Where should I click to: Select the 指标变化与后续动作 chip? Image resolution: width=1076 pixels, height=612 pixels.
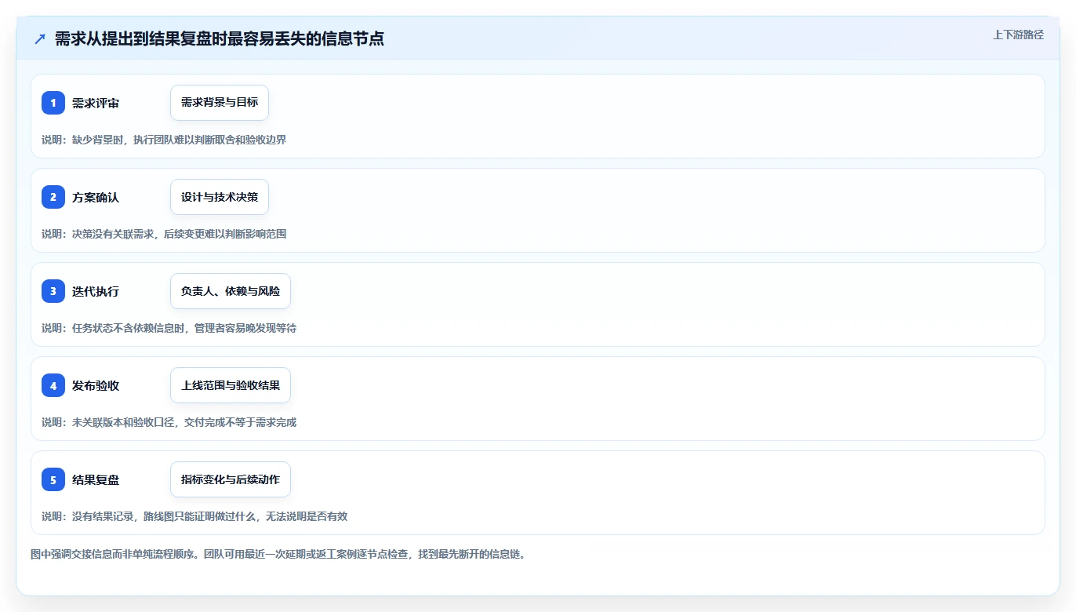pyautogui.click(x=231, y=479)
